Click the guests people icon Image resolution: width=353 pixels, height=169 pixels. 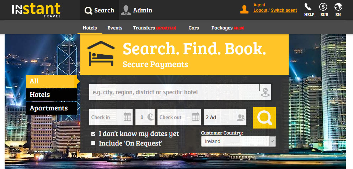pos(241,117)
